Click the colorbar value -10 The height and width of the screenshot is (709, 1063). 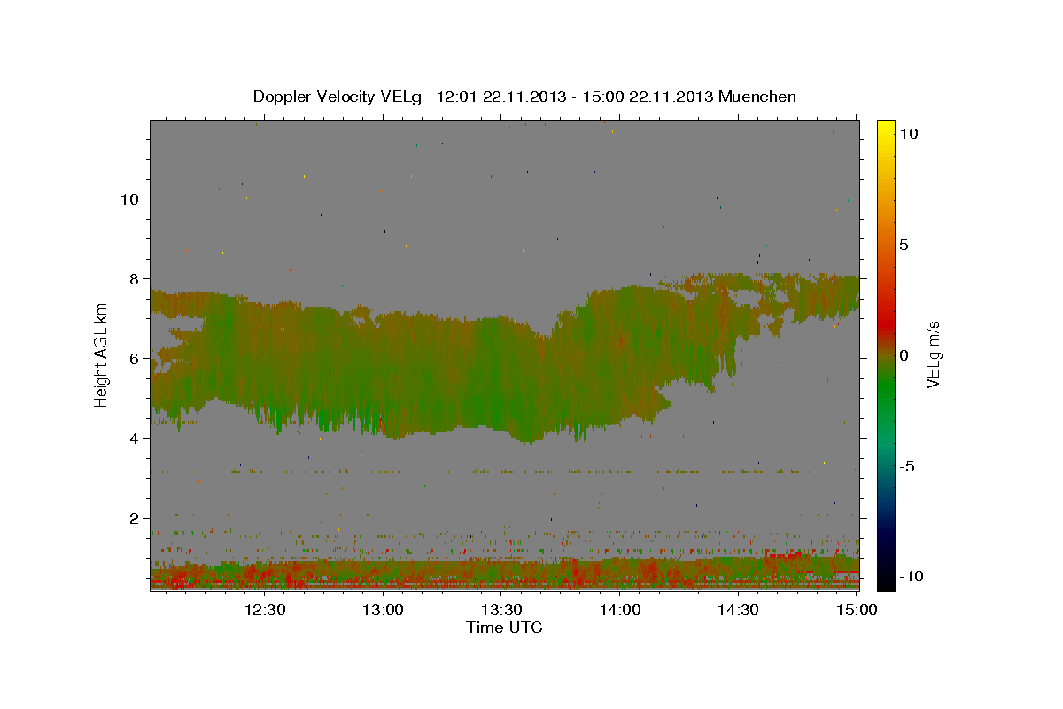pyautogui.click(x=912, y=577)
